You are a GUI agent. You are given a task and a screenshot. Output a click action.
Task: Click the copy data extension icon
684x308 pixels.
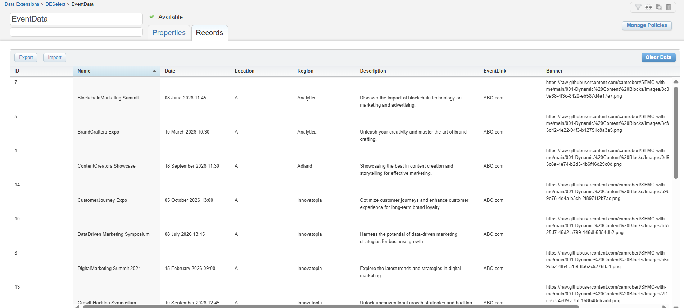pos(659,7)
